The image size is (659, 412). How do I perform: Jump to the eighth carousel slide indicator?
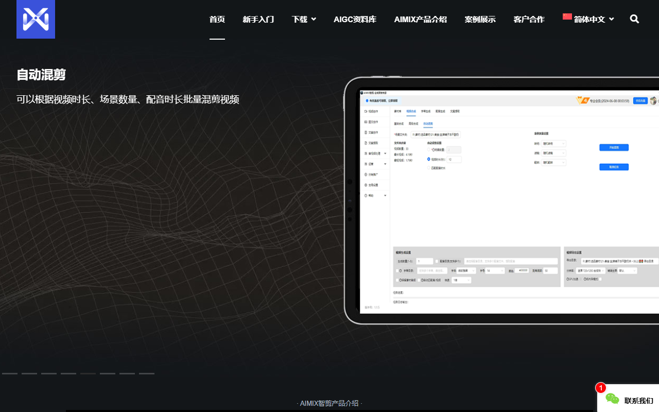click(x=147, y=373)
